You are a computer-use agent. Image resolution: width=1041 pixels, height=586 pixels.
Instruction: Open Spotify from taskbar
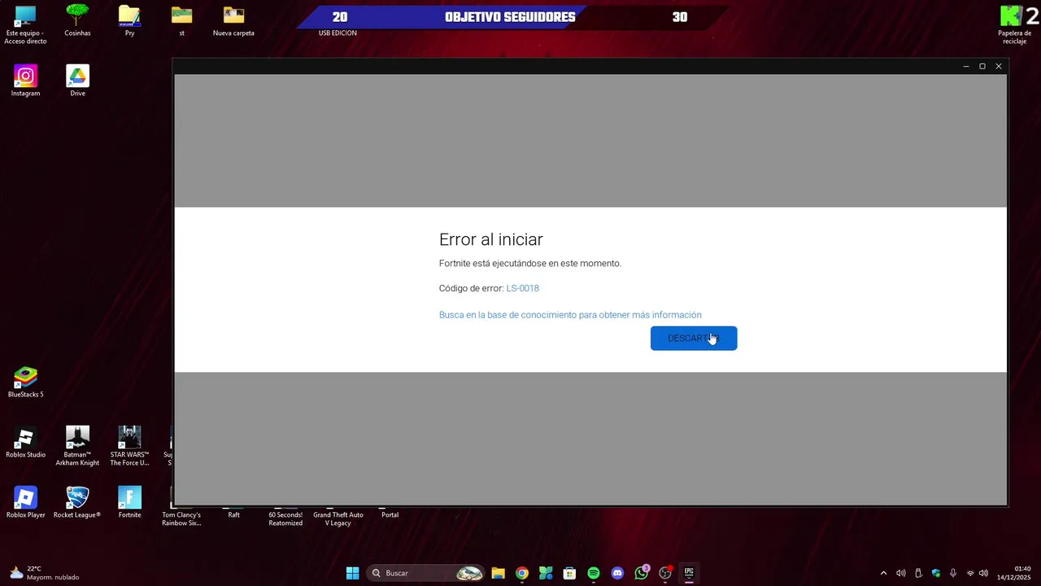594,573
